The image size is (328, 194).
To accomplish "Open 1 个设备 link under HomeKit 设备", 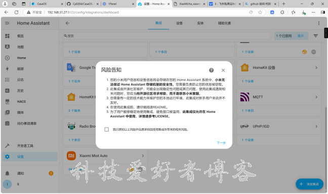I will [248, 81].
